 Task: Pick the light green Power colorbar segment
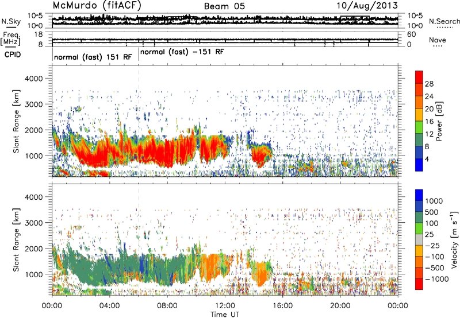[x=419, y=127]
